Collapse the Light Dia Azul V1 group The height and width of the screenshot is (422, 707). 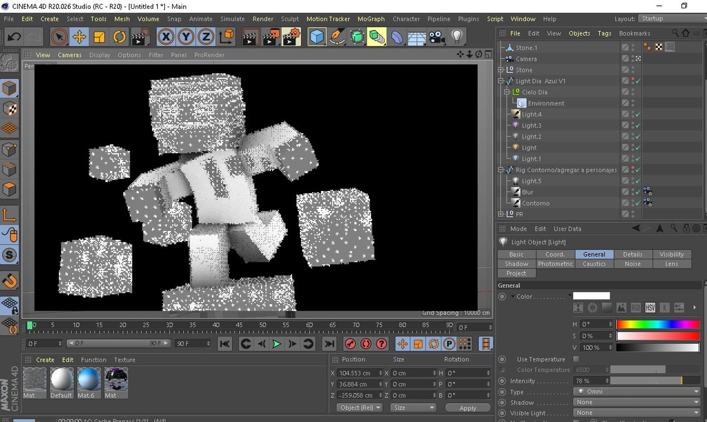pyautogui.click(x=501, y=81)
